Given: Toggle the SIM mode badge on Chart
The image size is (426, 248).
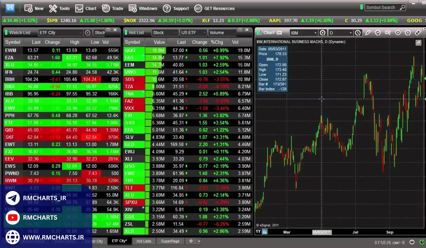Looking at the screenshot, I should pyautogui.click(x=279, y=33).
